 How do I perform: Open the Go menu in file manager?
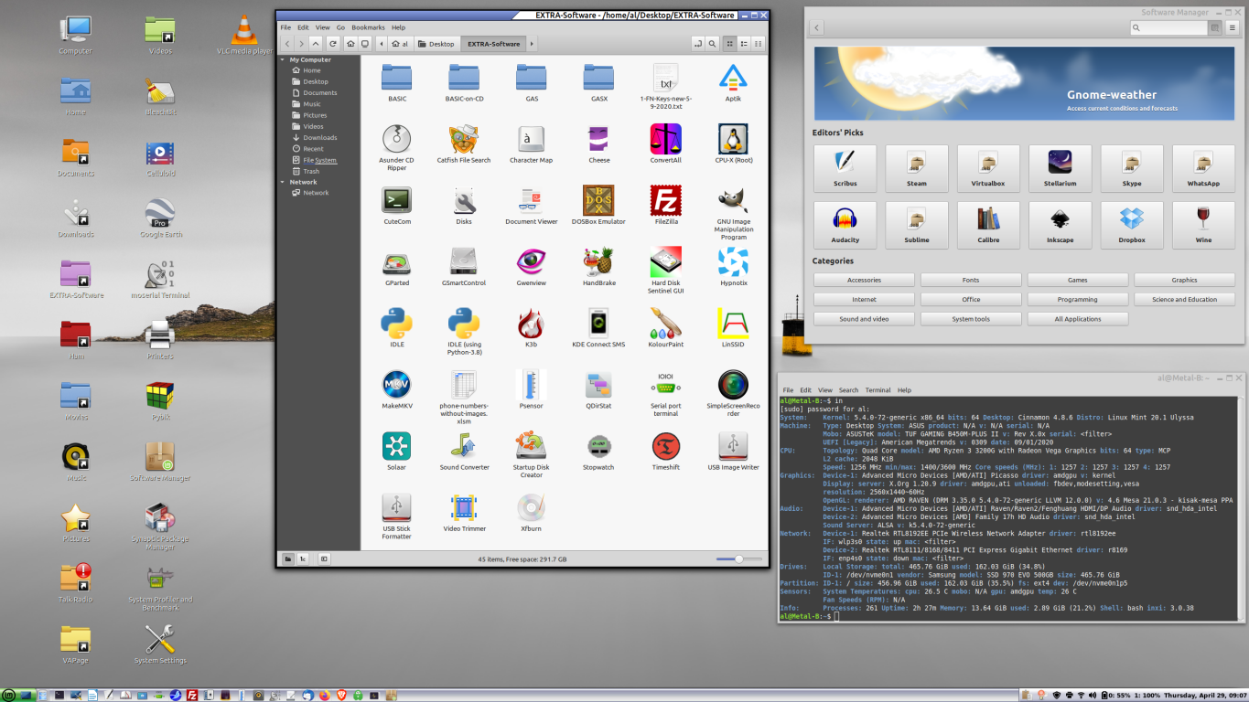[x=340, y=27]
